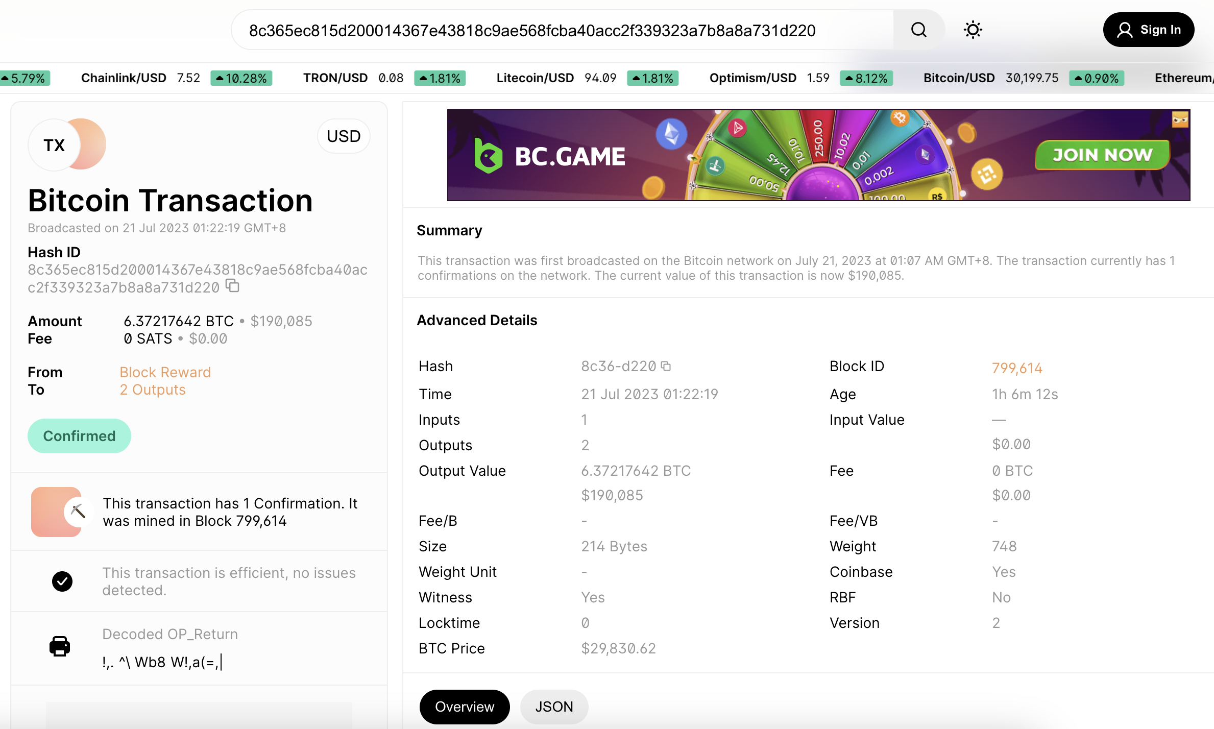This screenshot has width=1214, height=729.
Task: Switch currency using the USD selector
Action: pos(344,136)
